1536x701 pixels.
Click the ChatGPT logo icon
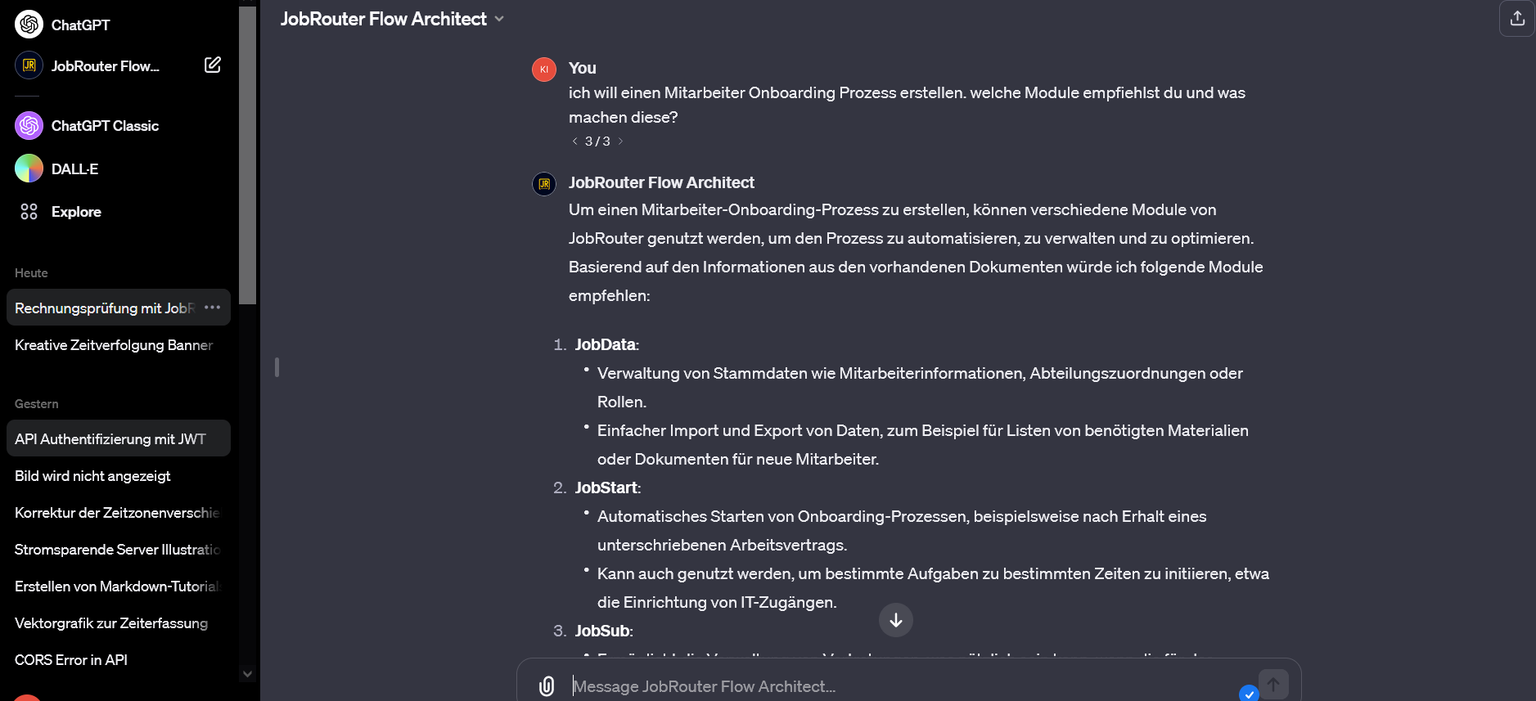point(29,25)
